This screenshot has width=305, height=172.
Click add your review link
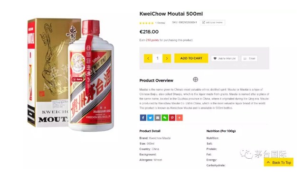(212, 22)
